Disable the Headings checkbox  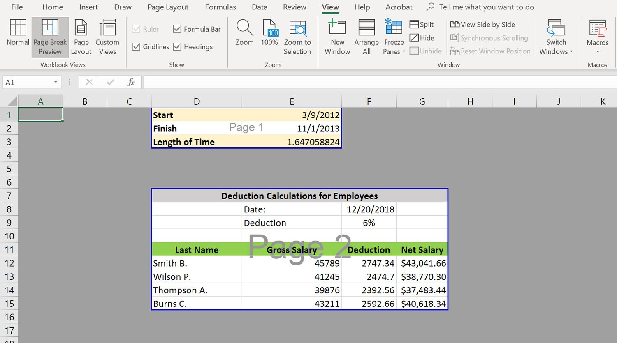177,46
